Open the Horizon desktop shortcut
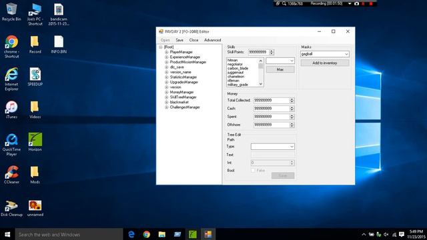 [35, 142]
